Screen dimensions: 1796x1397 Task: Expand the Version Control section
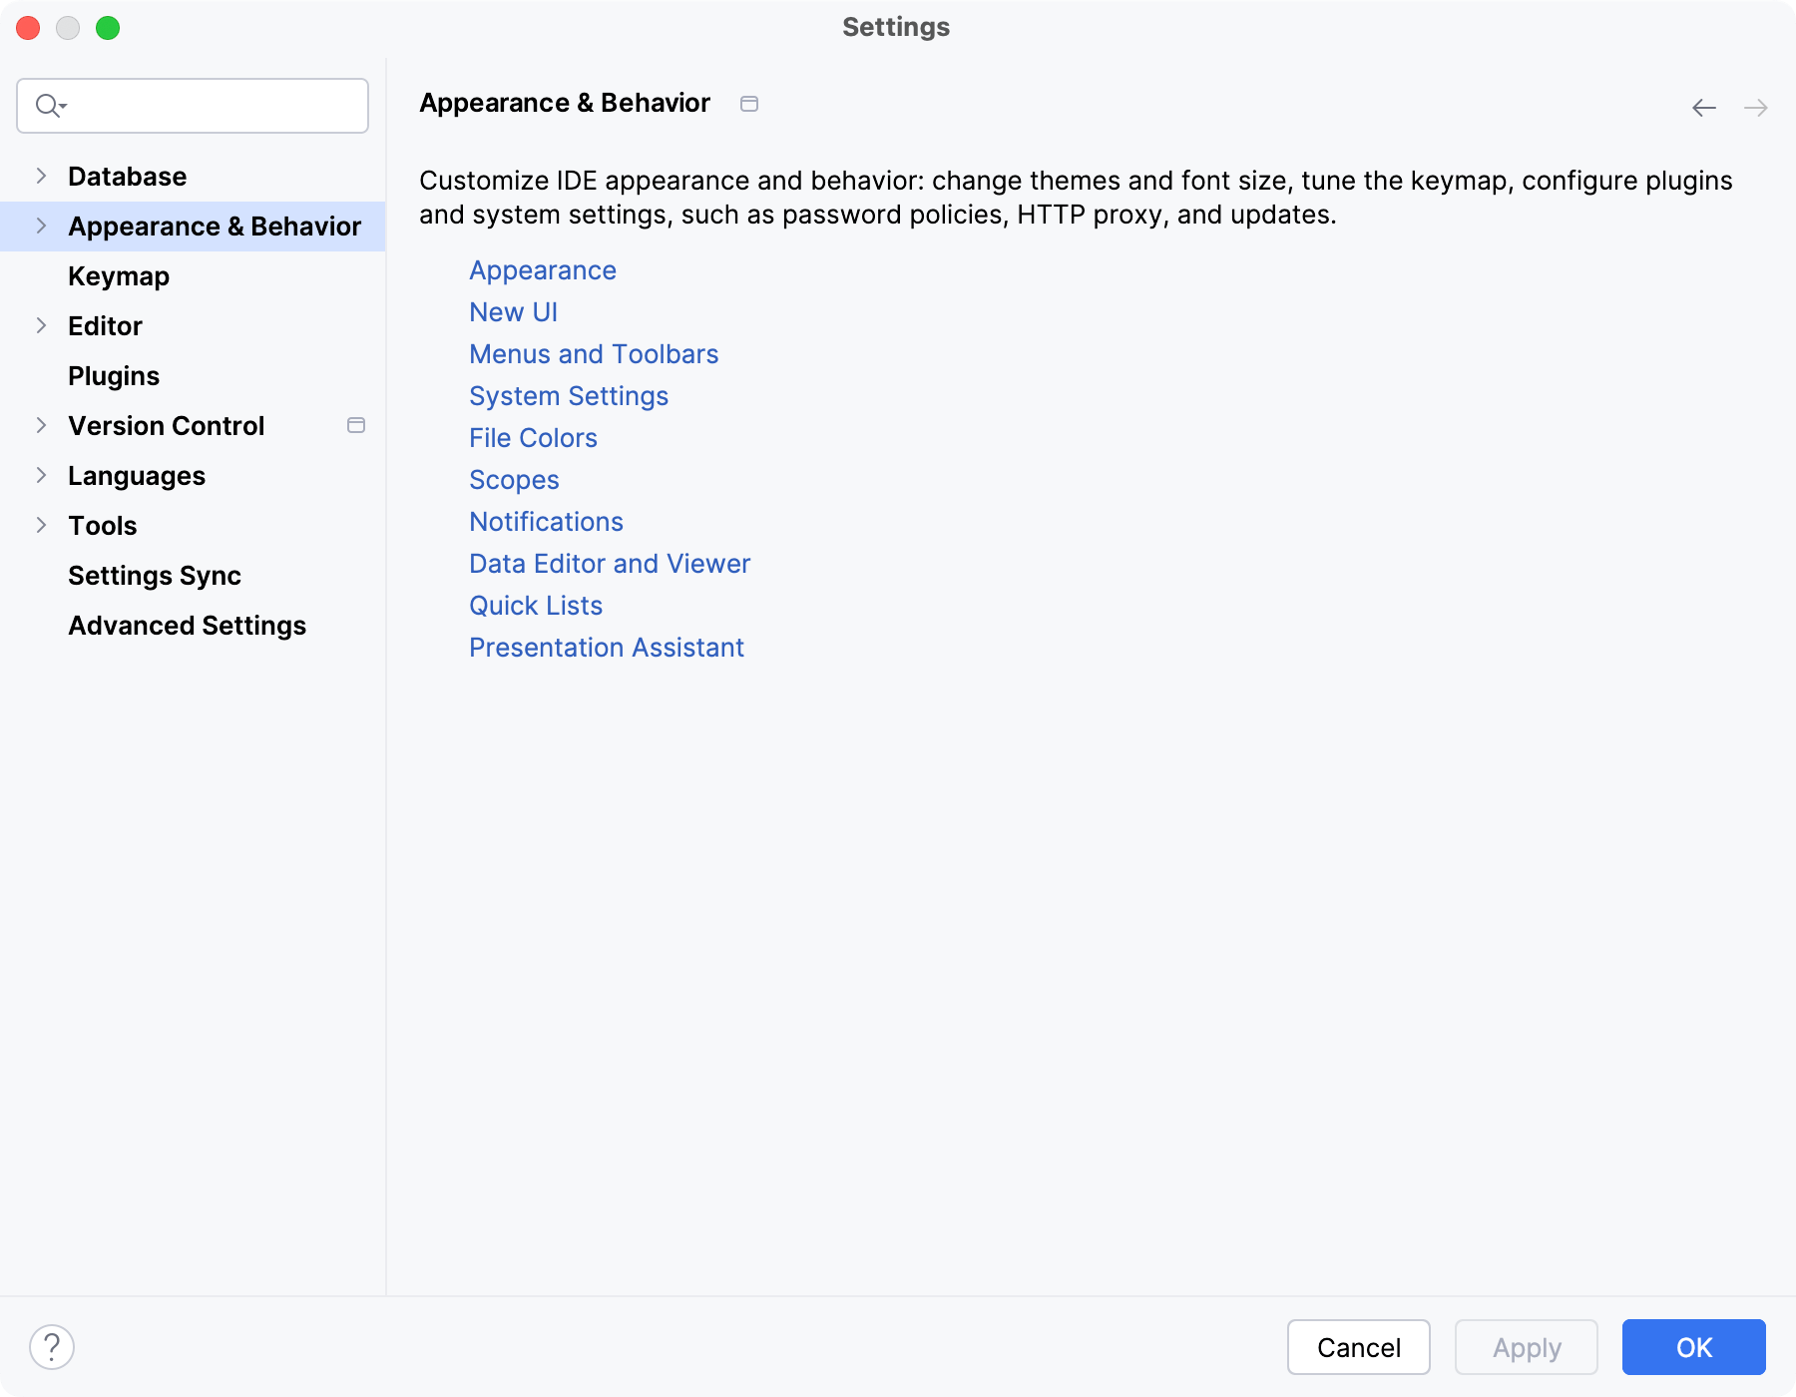[41, 426]
